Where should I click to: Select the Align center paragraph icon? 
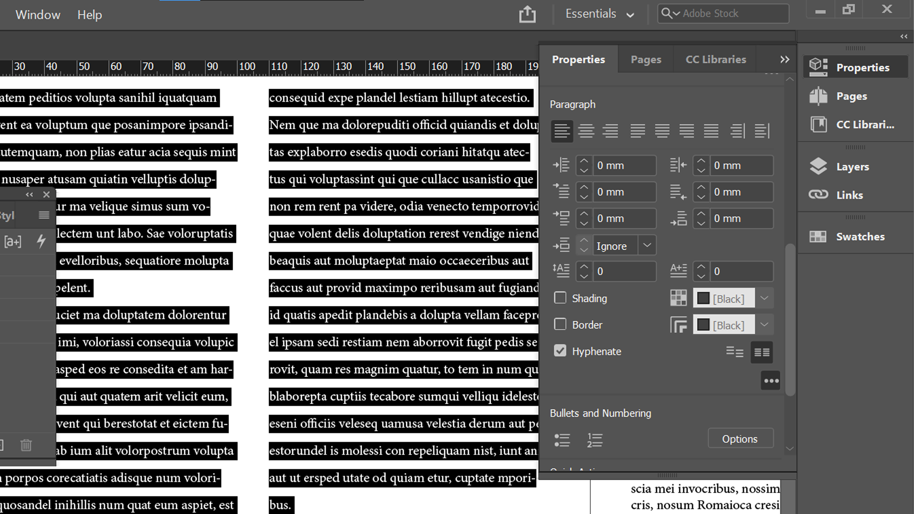(x=586, y=131)
